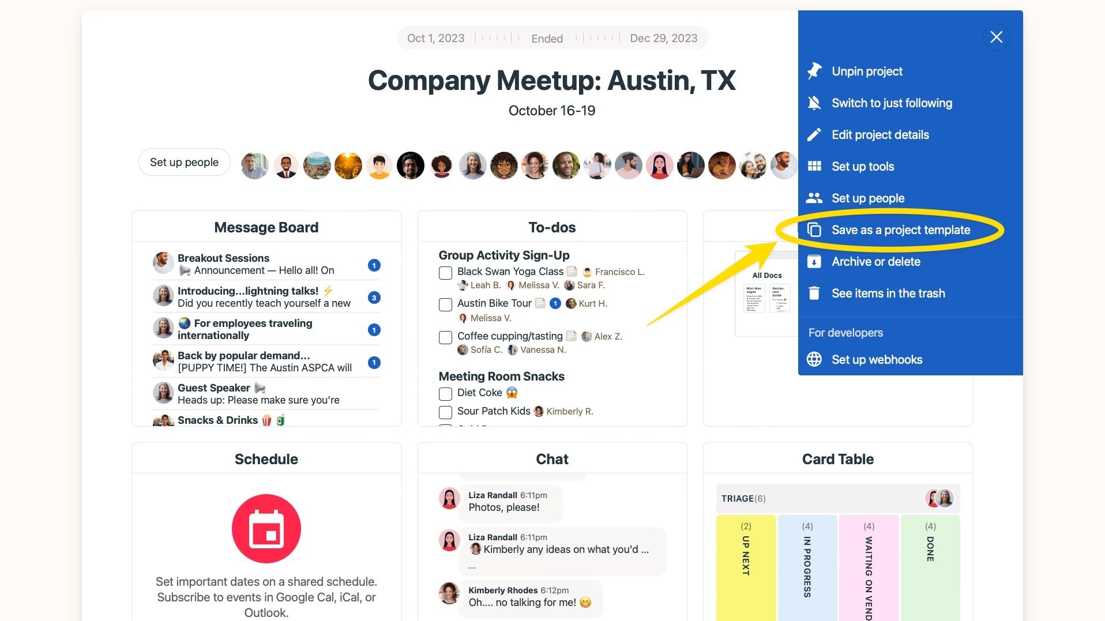Select Switch to just following

point(892,103)
